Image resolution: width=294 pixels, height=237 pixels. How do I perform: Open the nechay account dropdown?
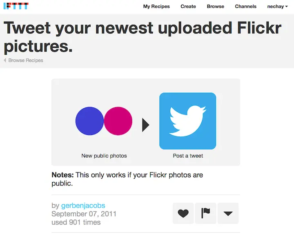pyautogui.click(x=277, y=7)
